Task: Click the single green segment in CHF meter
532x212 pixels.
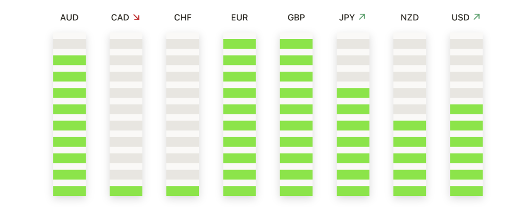Action: pos(182,191)
